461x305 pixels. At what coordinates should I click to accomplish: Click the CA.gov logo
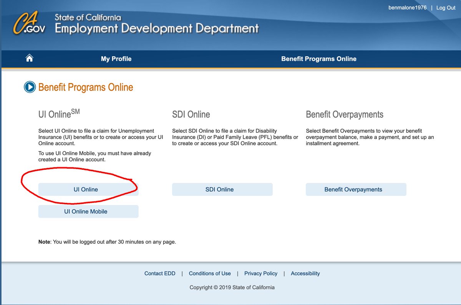[x=30, y=23]
